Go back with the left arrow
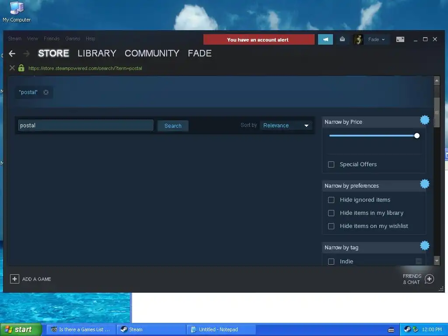 point(12,53)
